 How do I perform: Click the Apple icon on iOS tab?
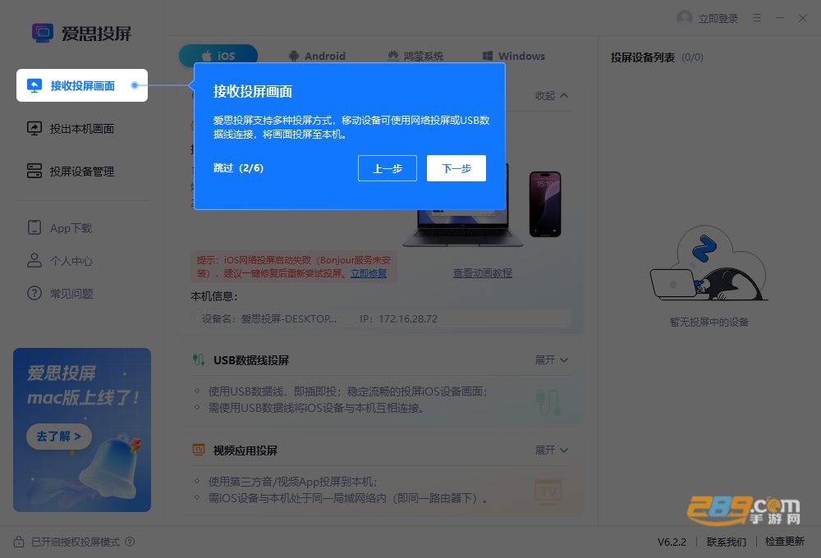[x=207, y=56]
